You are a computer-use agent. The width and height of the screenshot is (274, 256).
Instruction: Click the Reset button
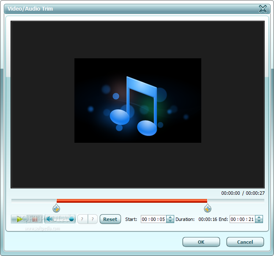click(110, 219)
